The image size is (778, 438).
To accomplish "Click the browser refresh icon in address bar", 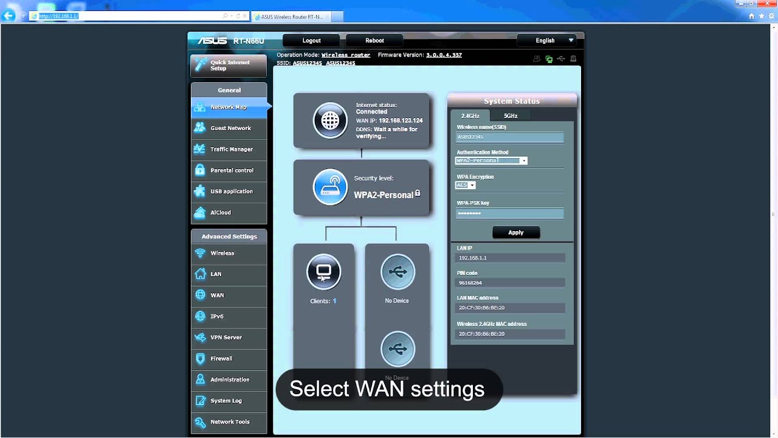I will tap(238, 16).
